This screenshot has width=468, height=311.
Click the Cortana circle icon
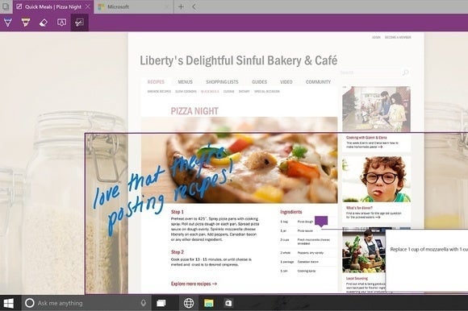[30, 303]
